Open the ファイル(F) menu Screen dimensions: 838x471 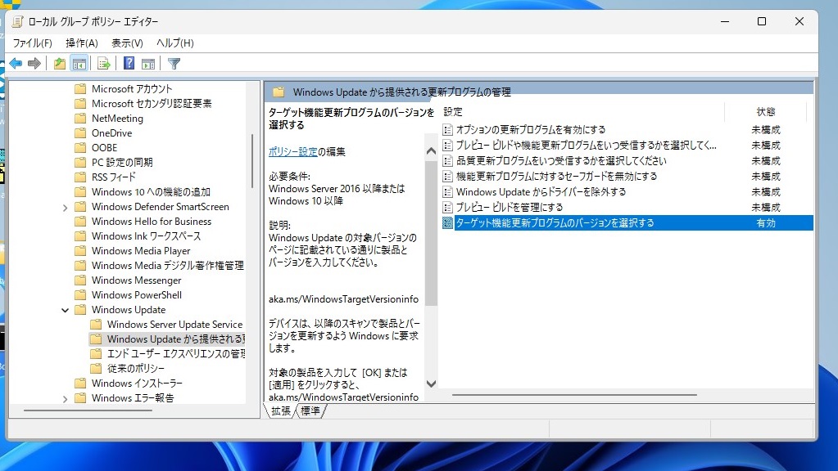click(x=32, y=43)
